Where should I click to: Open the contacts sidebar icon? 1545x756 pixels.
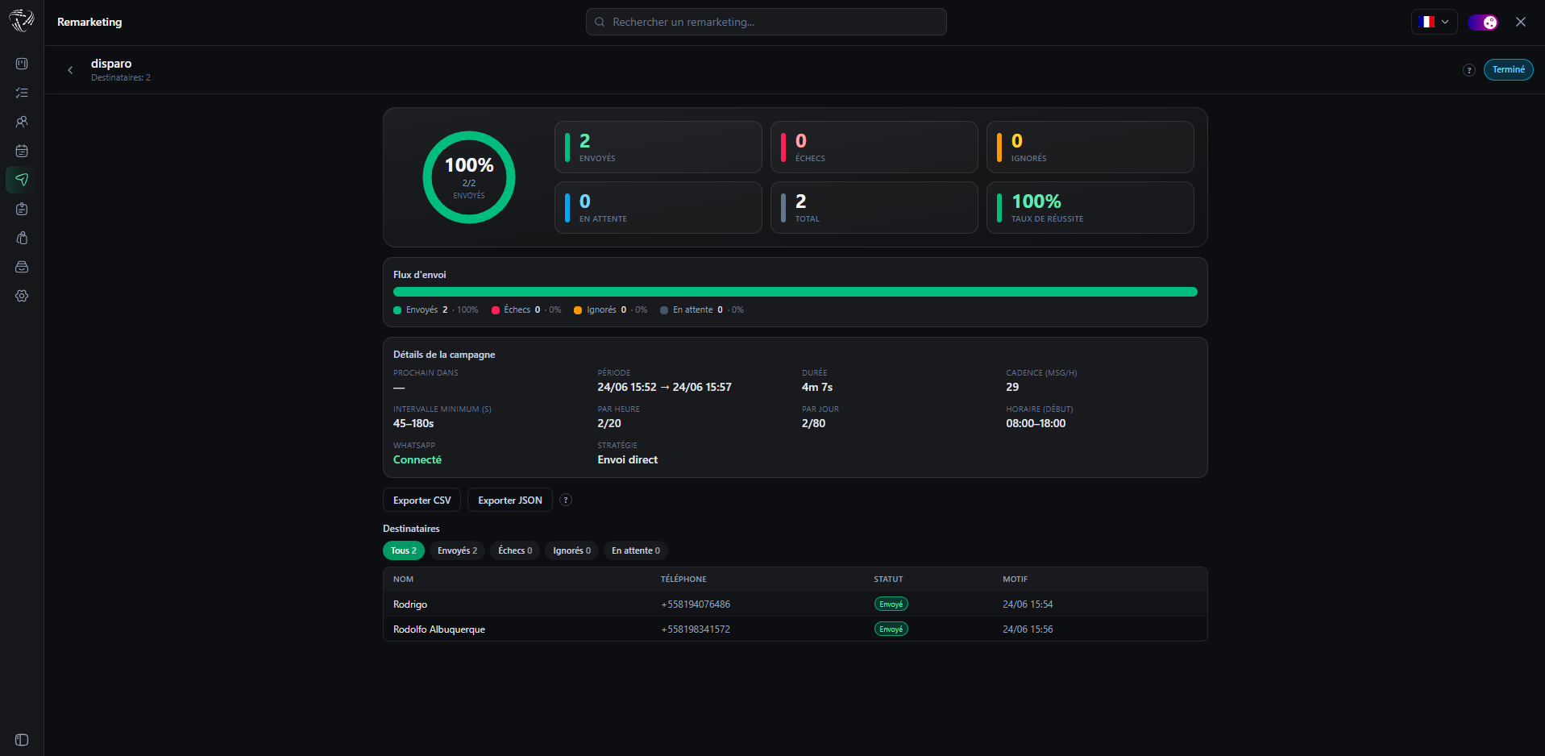click(22, 122)
